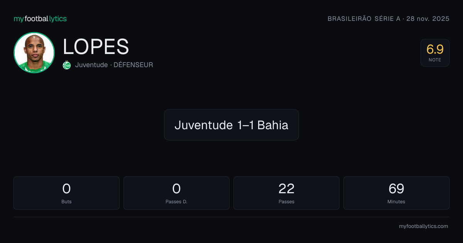Visit myfootballytics.com footer link
The image size is (463, 243).
point(423,226)
